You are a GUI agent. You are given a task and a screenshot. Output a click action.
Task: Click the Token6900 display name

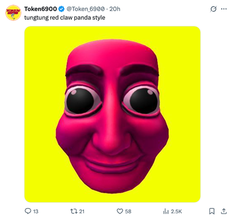(40, 9)
